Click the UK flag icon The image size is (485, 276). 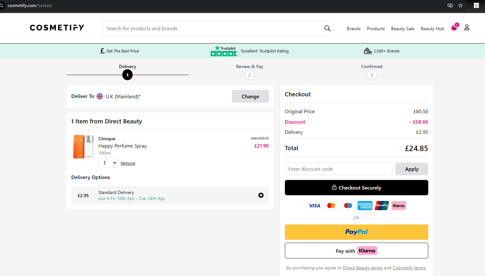(x=100, y=96)
